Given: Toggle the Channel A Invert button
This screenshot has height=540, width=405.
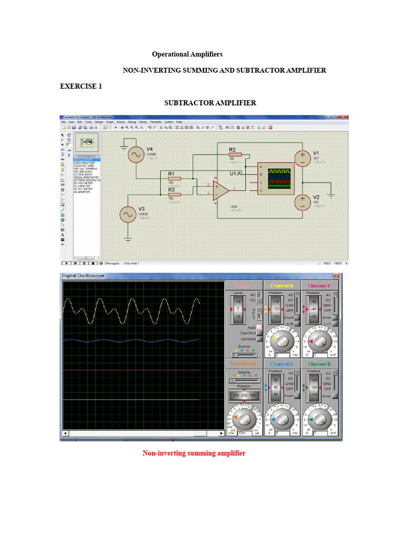Looking at the screenshot, I should tap(297, 317).
